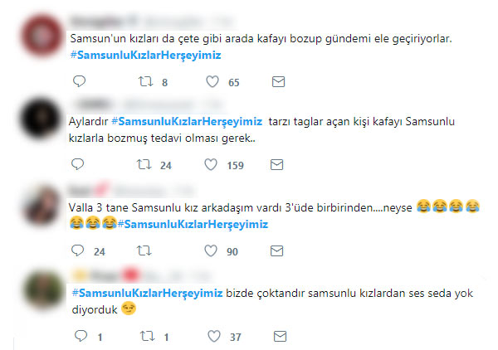Retweet the tweet with 8 retweets
Viewport: 498px width, 350px height.
145,81
